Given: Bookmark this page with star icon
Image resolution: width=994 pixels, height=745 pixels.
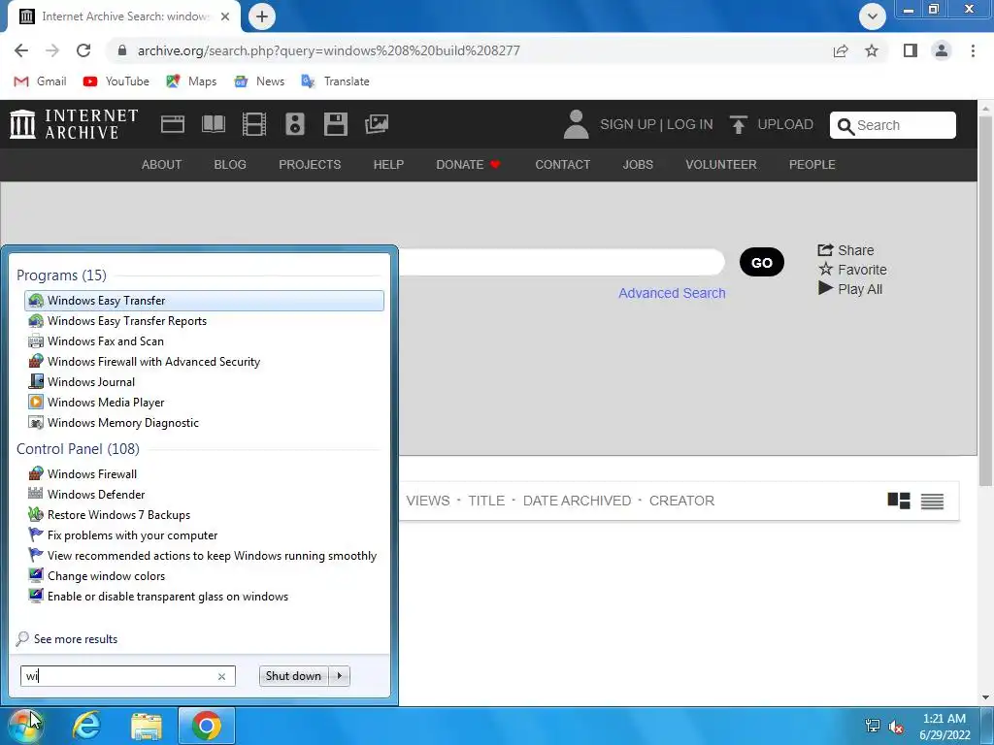Looking at the screenshot, I should (x=872, y=50).
